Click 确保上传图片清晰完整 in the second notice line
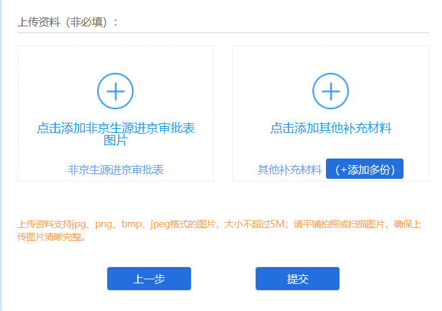442x311 pixels. click(x=51, y=237)
